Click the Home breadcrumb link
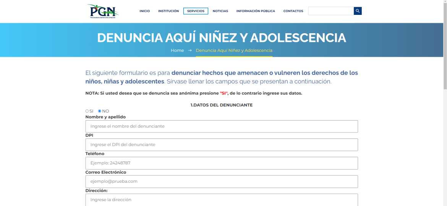 (x=177, y=50)
